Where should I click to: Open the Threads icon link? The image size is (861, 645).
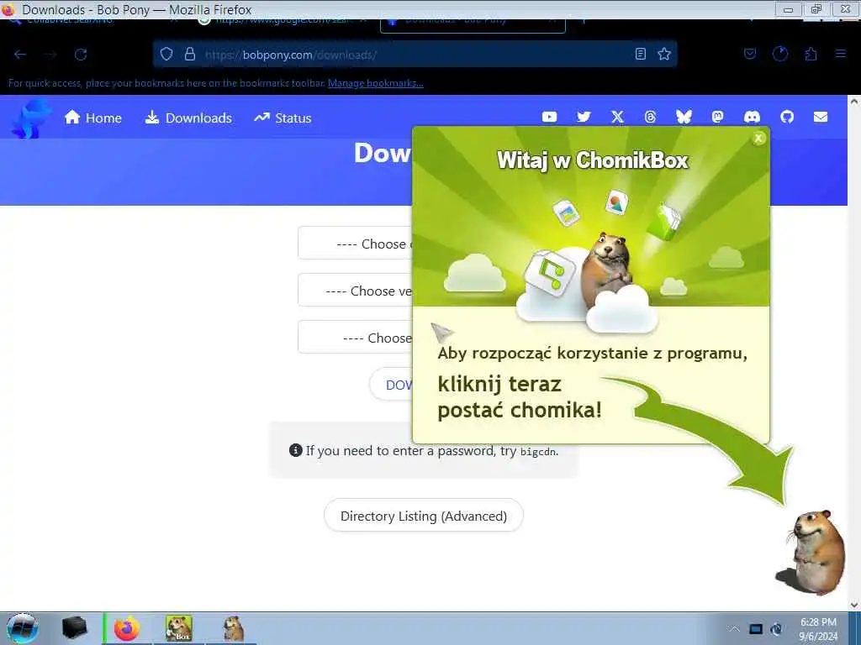tap(650, 117)
